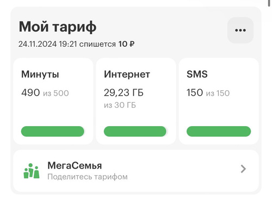272x205 pixels.
Task: Tap the Интернет card title
Action: click(127, 74)
